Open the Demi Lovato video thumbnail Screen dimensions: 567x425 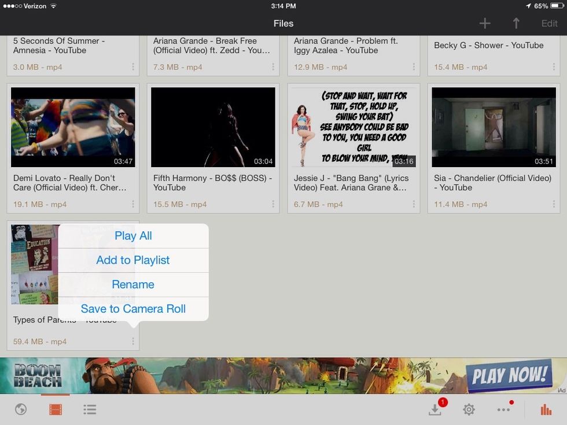73,127
